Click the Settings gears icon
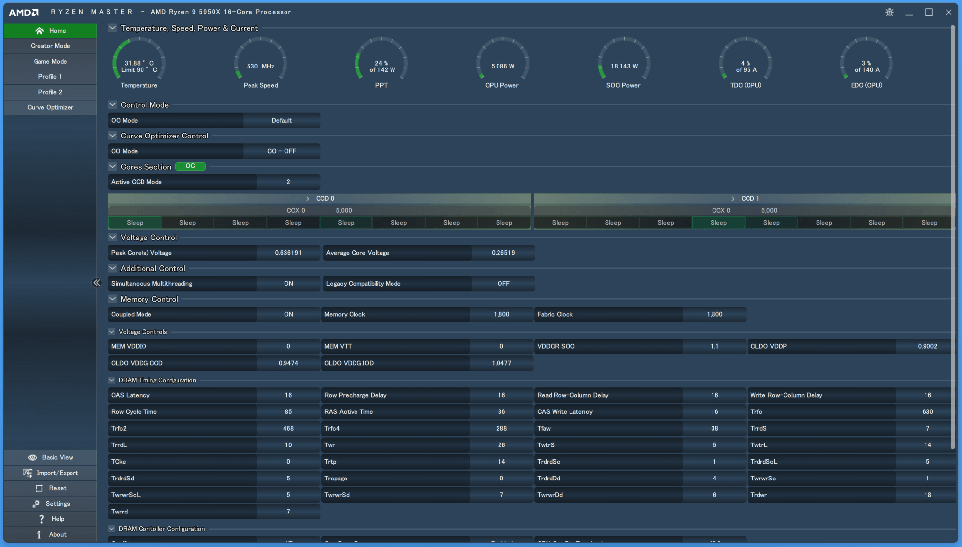The height and width of the screenshot is (547, 962). [x=36, y=504]
